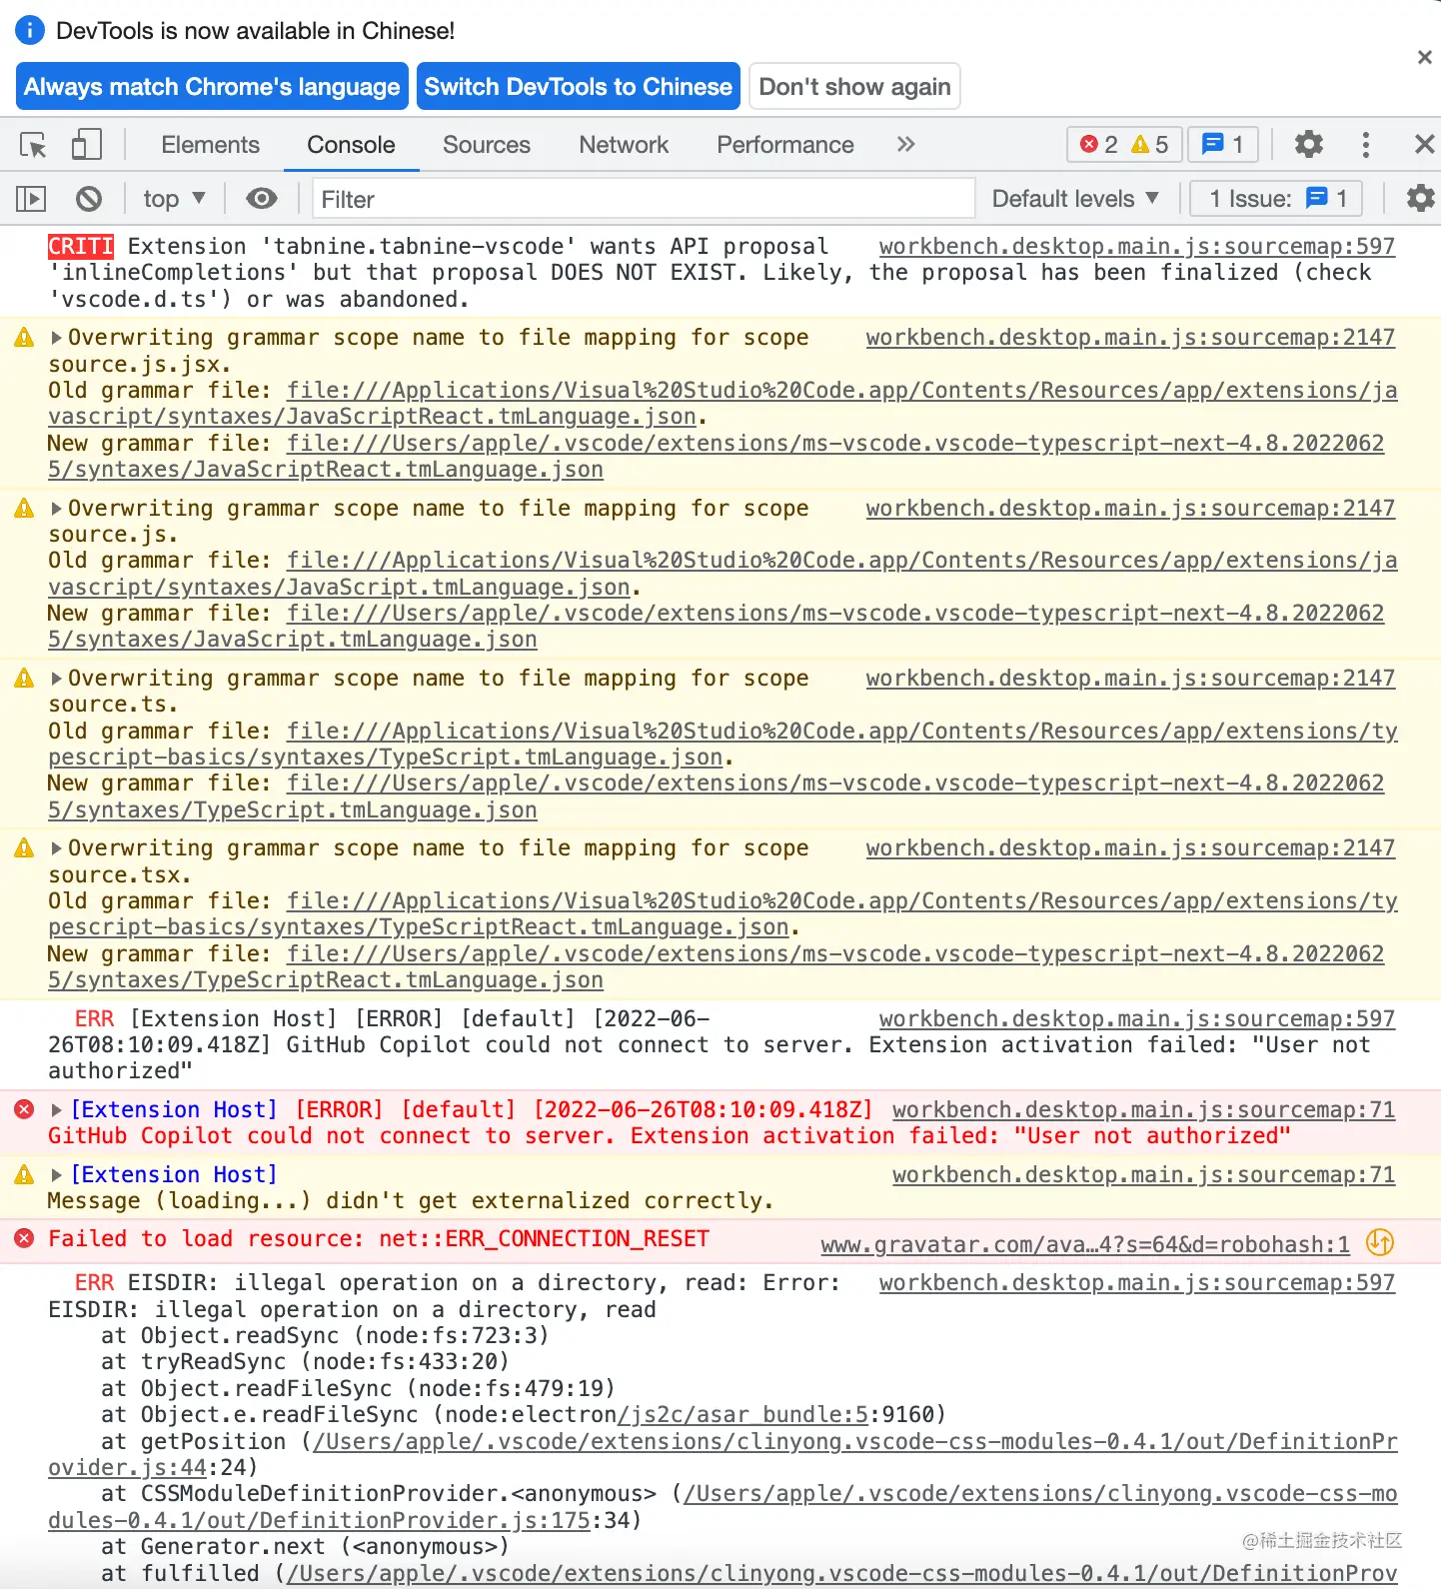Open sourcemap:71 link on red Extension Host error
This screenshot has width=1441, height=1589.
pos(1143,1110)
